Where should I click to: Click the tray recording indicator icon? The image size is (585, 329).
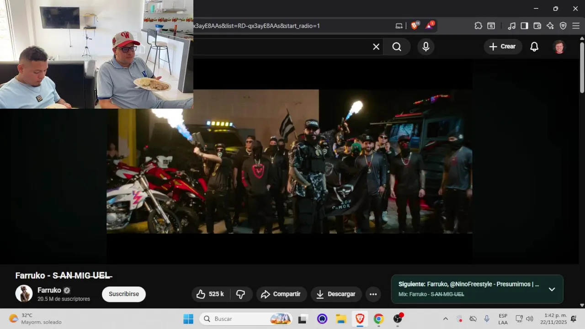(x=459, y=319)
